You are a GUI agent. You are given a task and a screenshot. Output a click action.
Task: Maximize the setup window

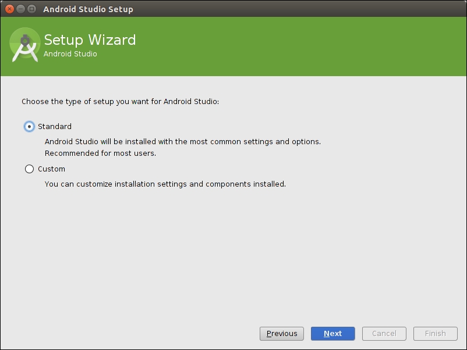pos(31,9)
